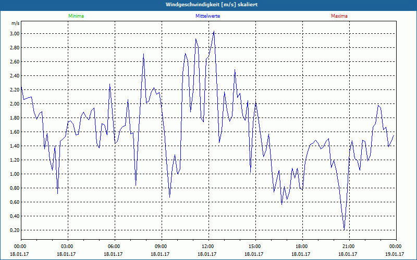Click the 2,60 y-axis label
Image resolution: width=417 pixels, height=260 pixels.
coord(15,62)
